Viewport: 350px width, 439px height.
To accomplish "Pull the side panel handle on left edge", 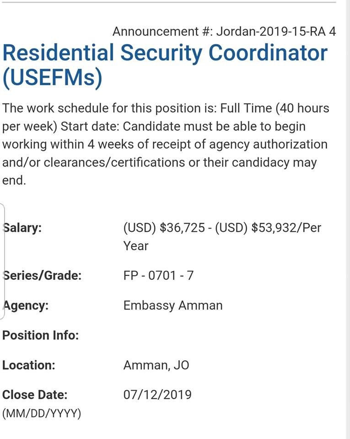I will tap(3, 261).
